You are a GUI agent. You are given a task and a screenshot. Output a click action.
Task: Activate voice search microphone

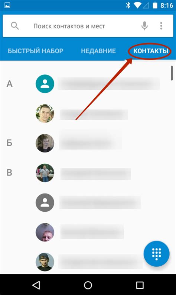(144, 26)
